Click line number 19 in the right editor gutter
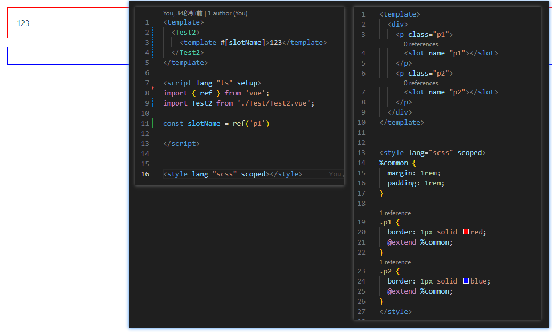The height and width of the screenshot is (332, 552). 361,222
